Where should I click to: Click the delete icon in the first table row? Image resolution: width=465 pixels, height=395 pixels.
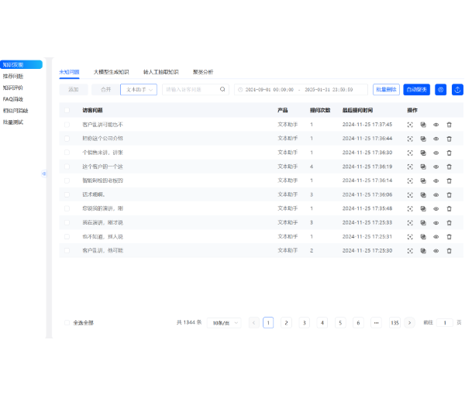[449, 124]
